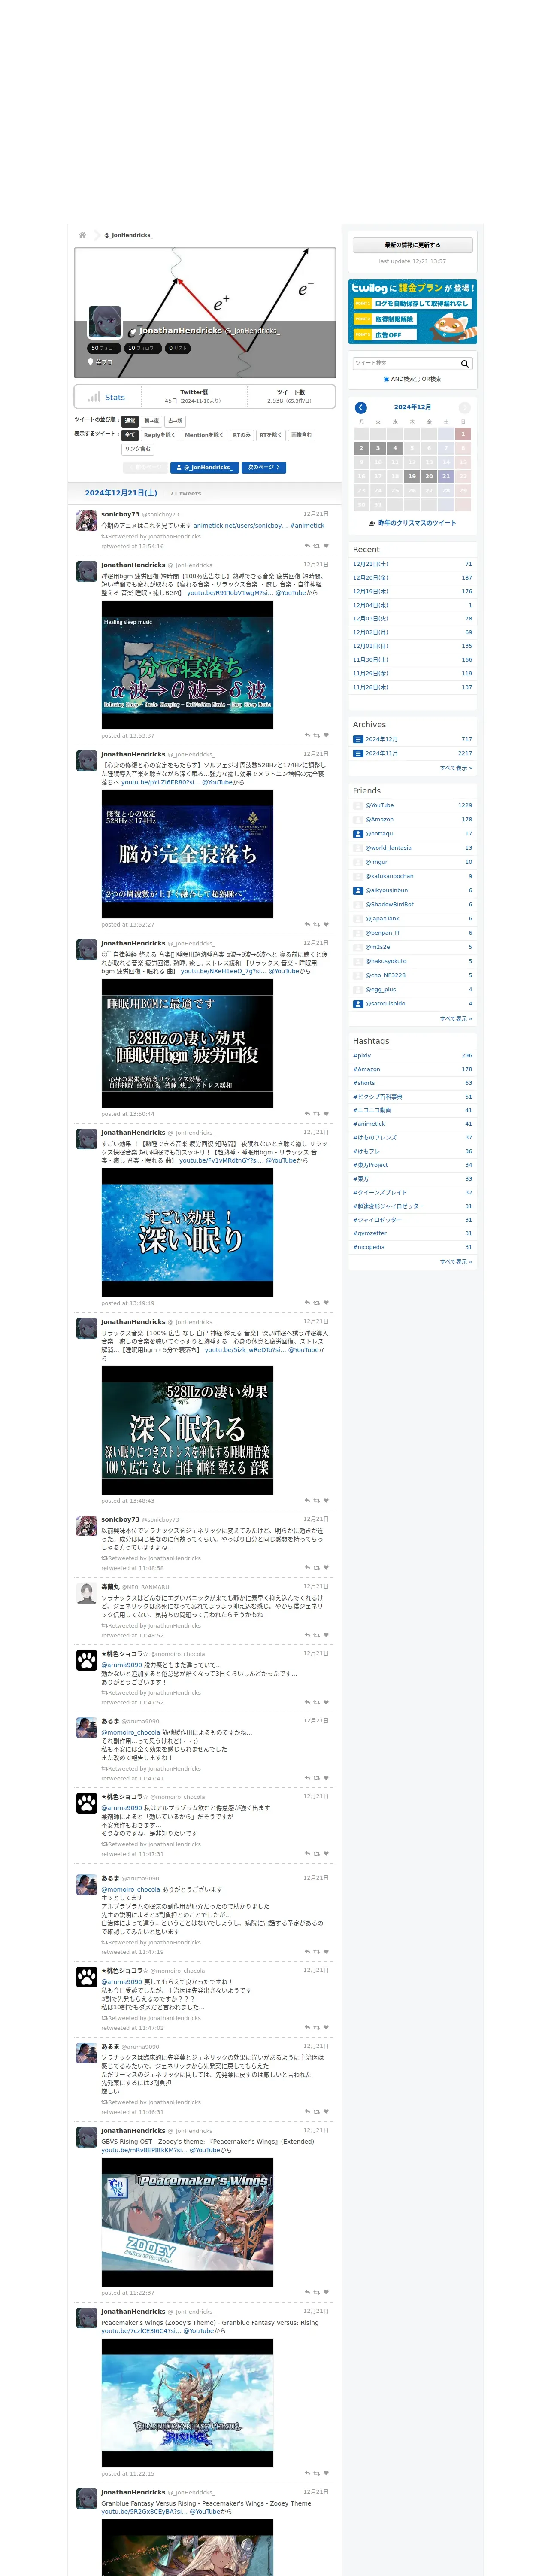Click the like heart on sonicboy73's animetick tweet
Image resolution: width=551 pixels, height=2576 pixels.
(326, 546)
